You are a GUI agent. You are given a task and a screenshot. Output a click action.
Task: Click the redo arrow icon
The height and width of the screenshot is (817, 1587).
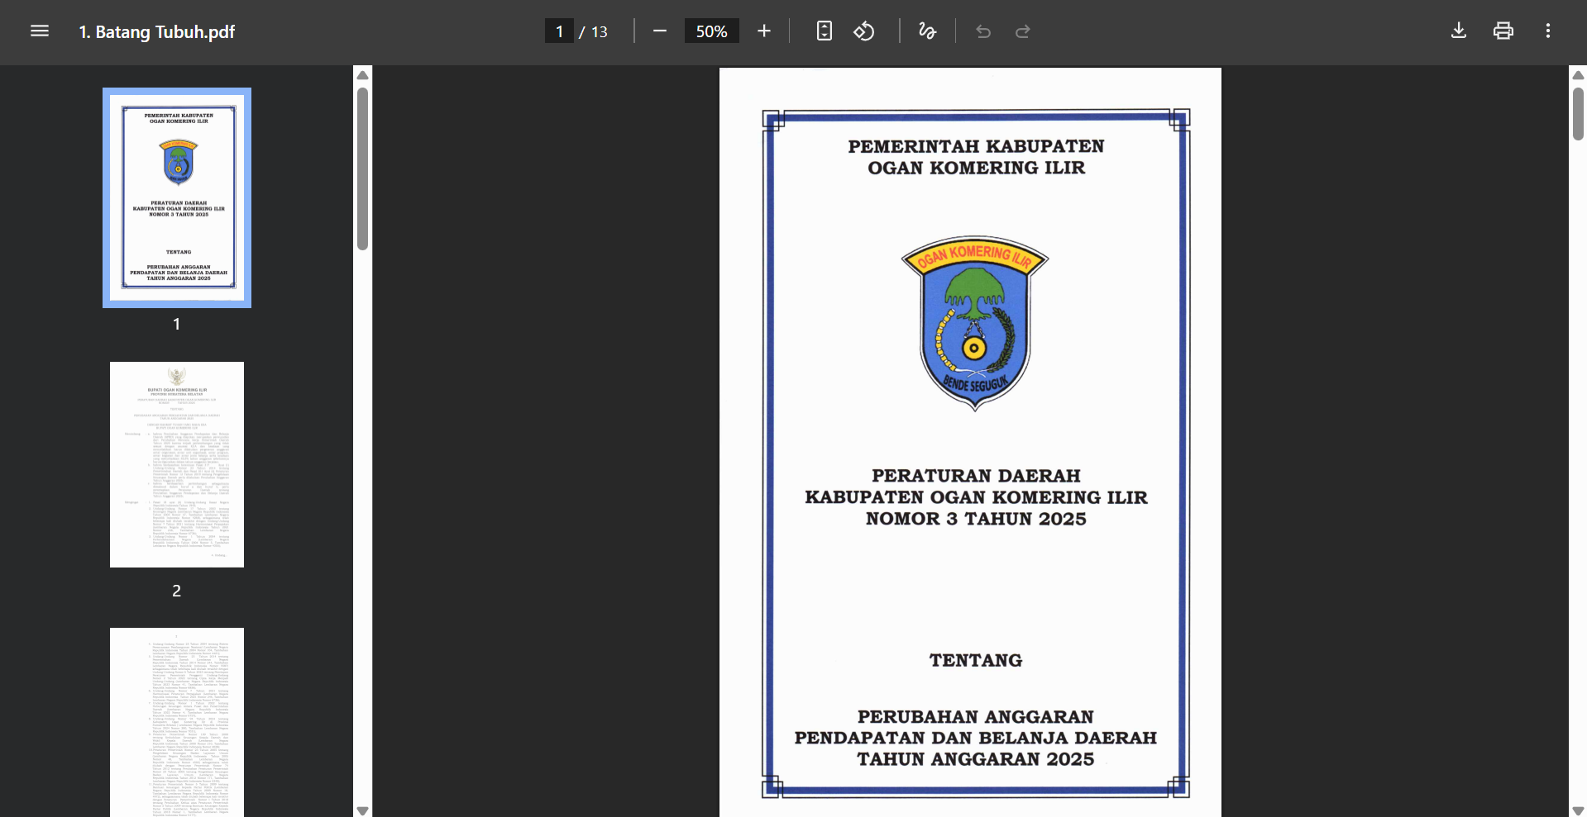(1023, 31)
